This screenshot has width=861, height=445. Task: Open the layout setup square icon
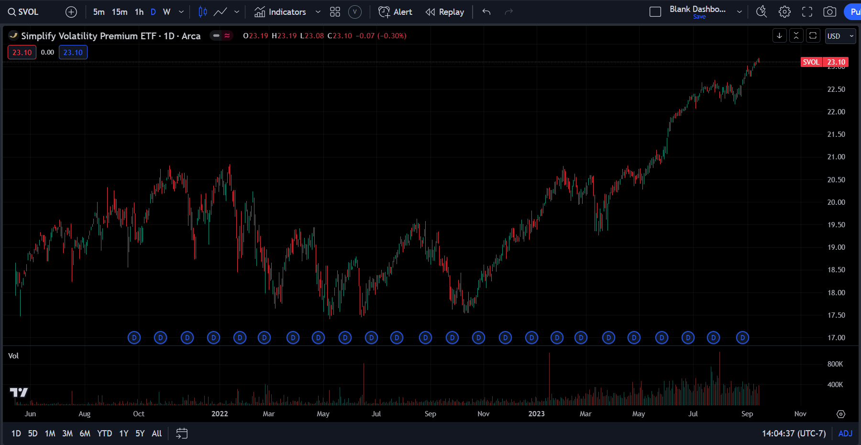[x=655, y=12]
